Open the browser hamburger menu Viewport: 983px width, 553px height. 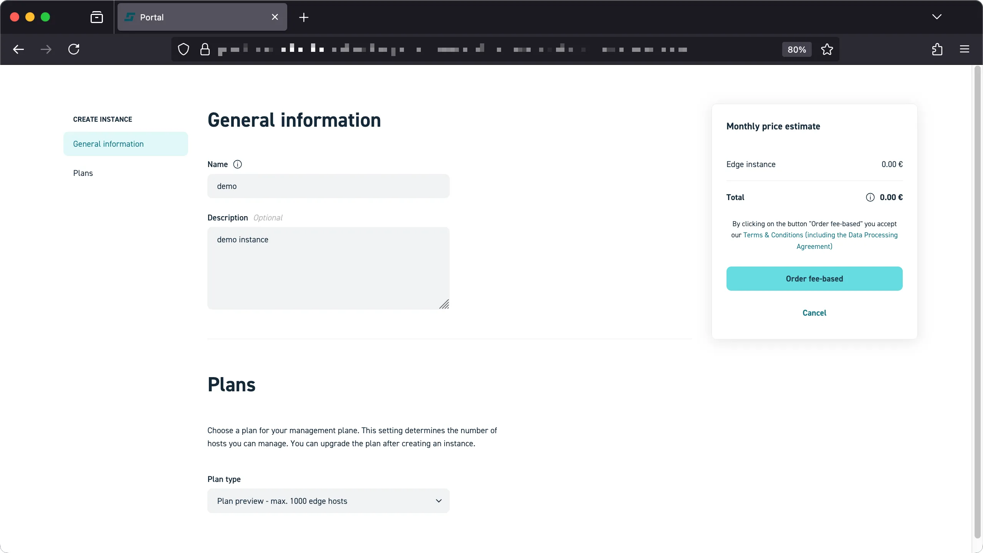[x=965, y=49]
